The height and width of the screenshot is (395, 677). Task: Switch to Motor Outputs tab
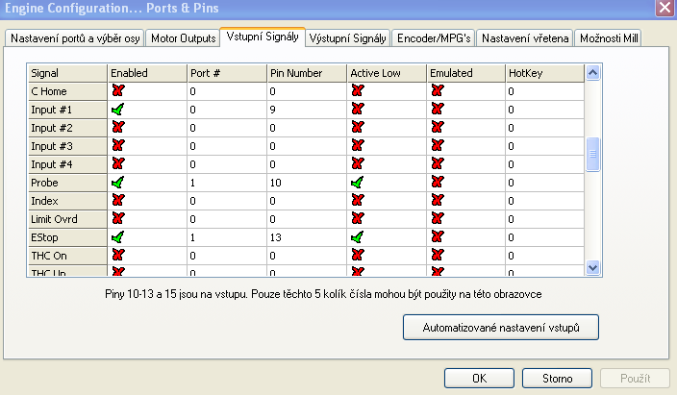[183, 38]
